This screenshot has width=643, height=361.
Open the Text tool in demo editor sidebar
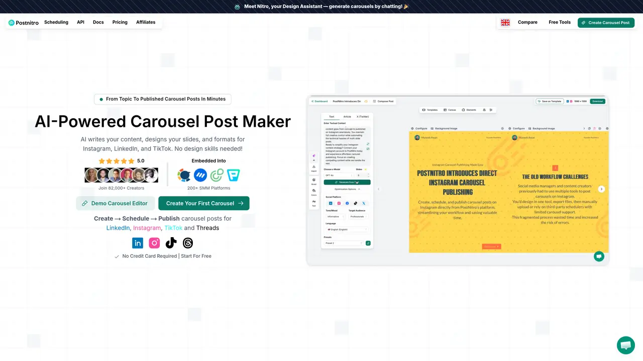click(x=314, y=203)
